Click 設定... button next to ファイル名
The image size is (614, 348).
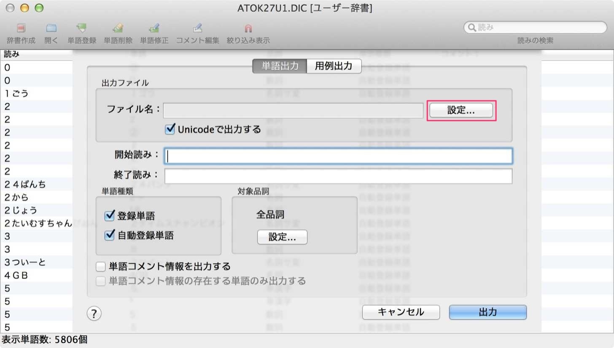tap(461, 110)
